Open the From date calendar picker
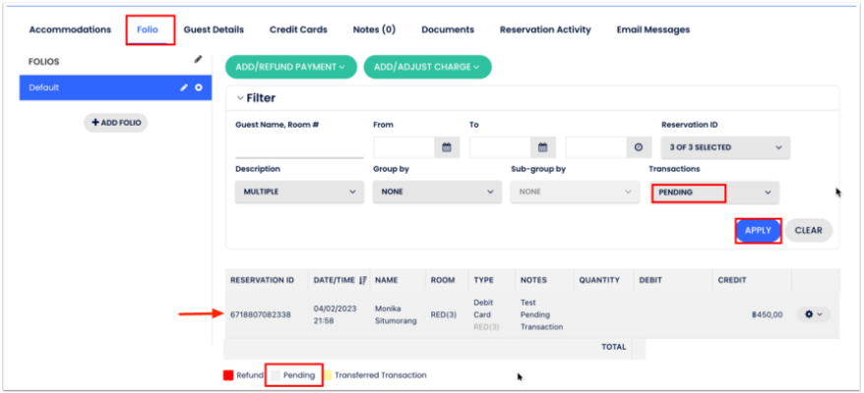Screen dimensions: 864x393 tap(446, 147)
